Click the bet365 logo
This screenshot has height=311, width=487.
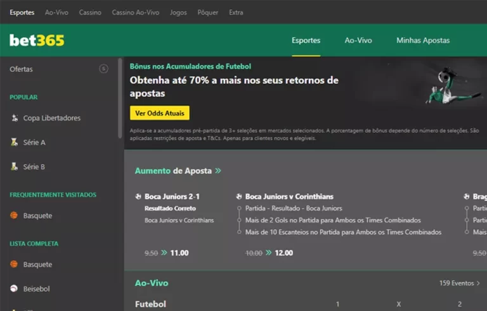click(37, 40)
